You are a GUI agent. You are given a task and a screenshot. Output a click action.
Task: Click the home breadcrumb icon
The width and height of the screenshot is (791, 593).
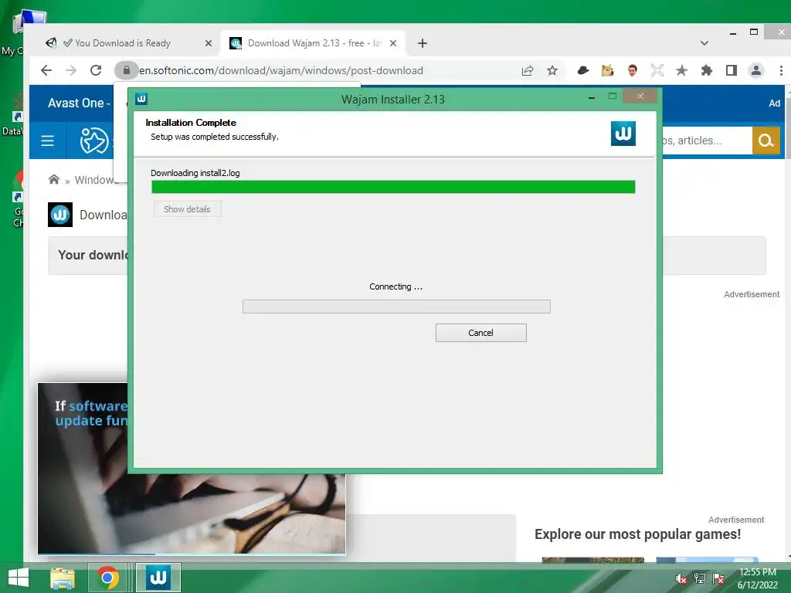coord(54,179)
